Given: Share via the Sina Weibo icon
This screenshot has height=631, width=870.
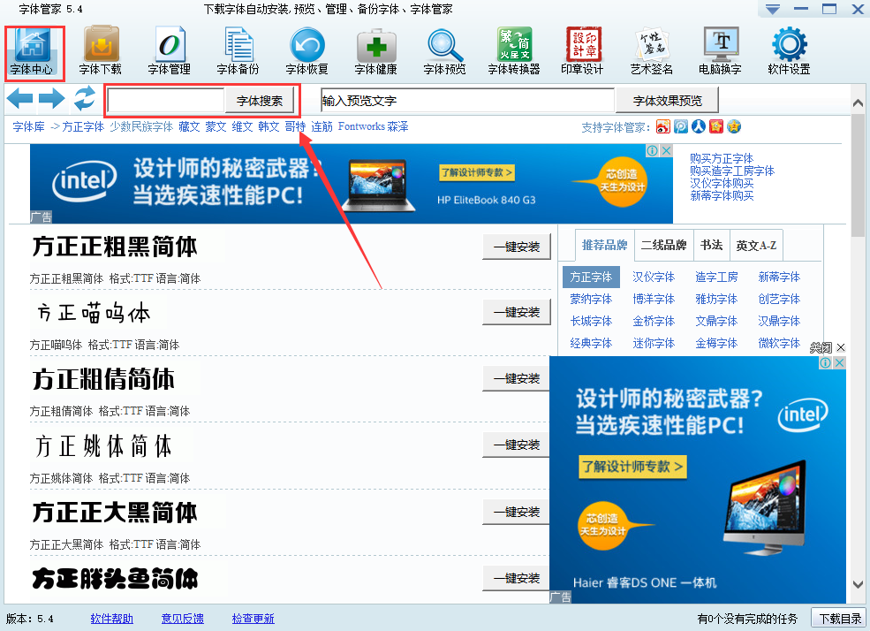Looking at the screenshot, I should click(x=663, y=127).
